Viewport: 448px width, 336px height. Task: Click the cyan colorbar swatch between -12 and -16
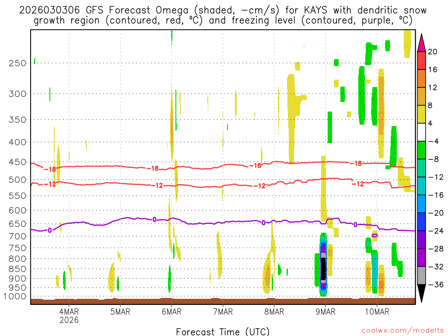pos(421,186)
